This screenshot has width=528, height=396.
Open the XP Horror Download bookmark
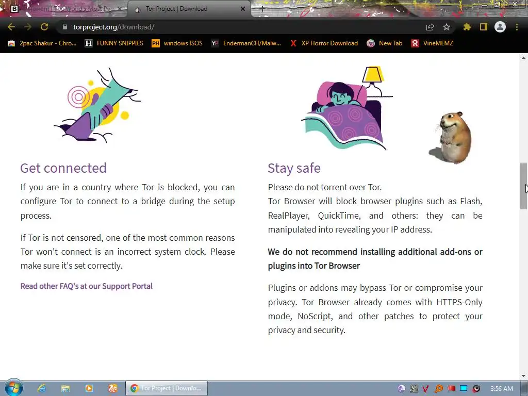(324, 43)
